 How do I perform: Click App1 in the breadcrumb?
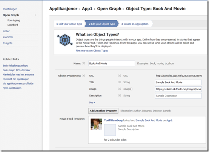87,9
